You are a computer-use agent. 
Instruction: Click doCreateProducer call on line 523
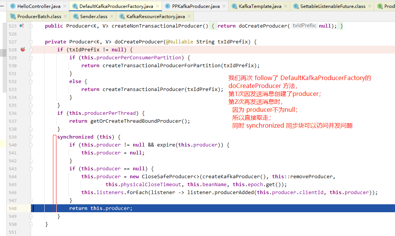coord(263,26)
